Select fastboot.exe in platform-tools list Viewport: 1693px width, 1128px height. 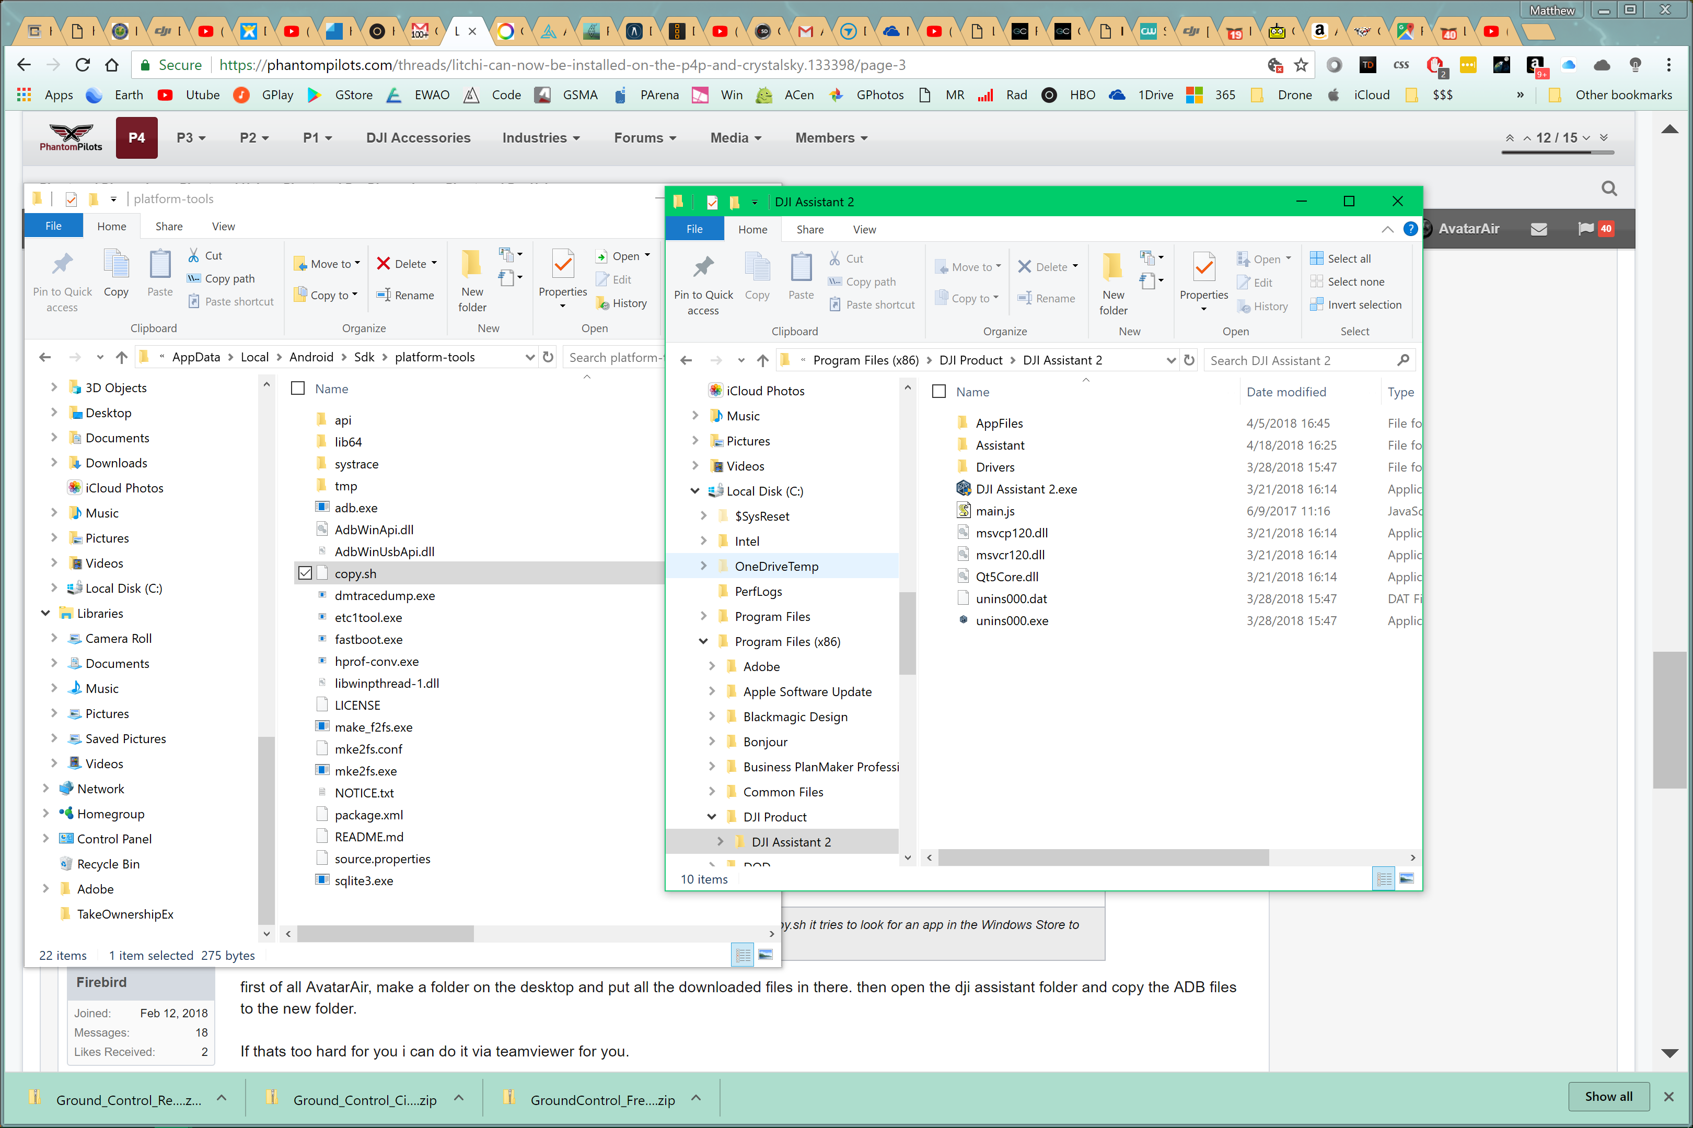click(368, 639)
